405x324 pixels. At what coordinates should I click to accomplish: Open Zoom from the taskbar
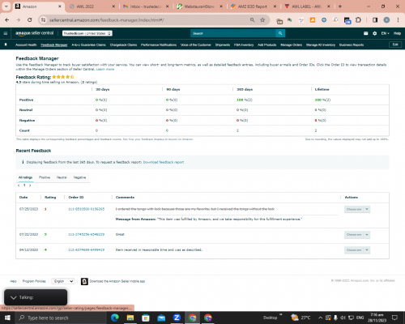[x=177, y=318]
